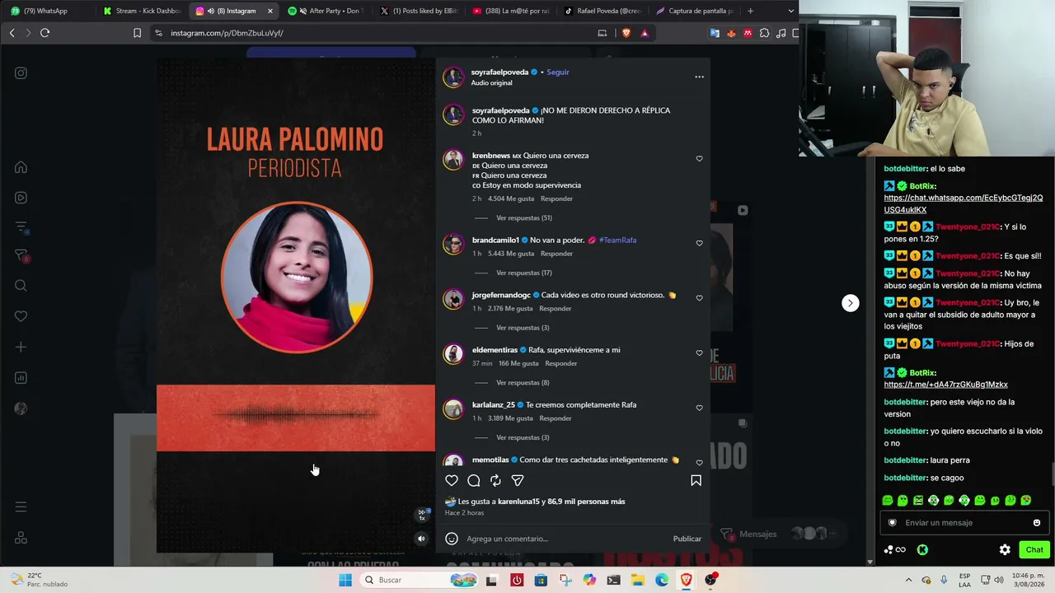1055x593 pixels.
Task: Open the #TeamRafa hashtag link
Action: point(617,240)
